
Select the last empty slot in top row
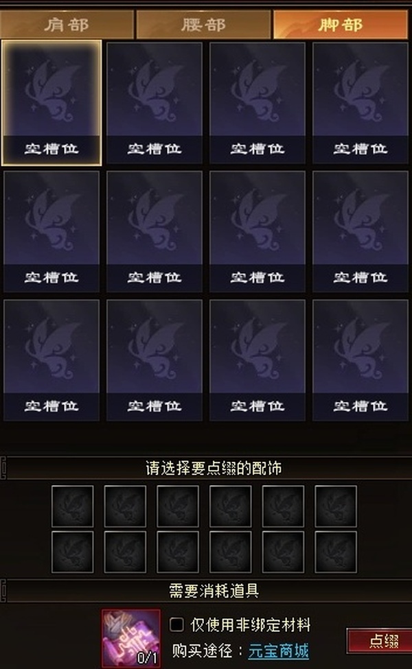coord(360,103)
